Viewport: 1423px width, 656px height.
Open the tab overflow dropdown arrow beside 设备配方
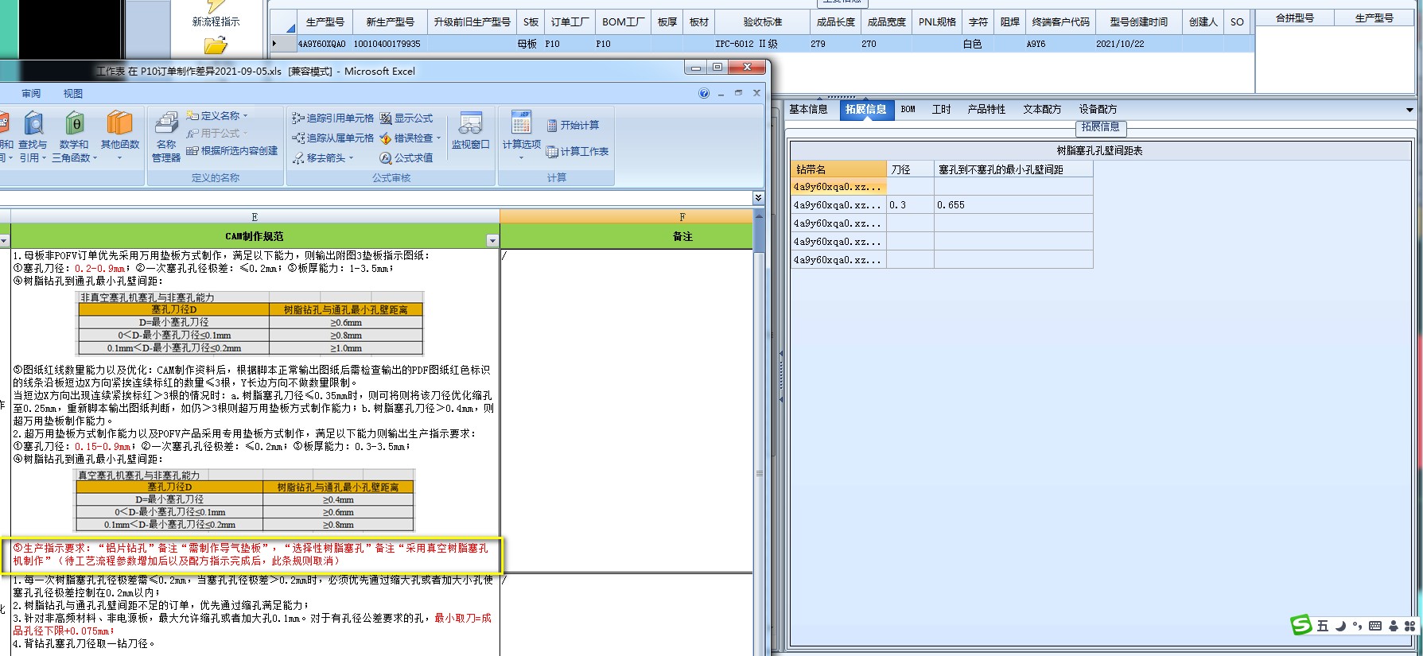pos(1409,110)
